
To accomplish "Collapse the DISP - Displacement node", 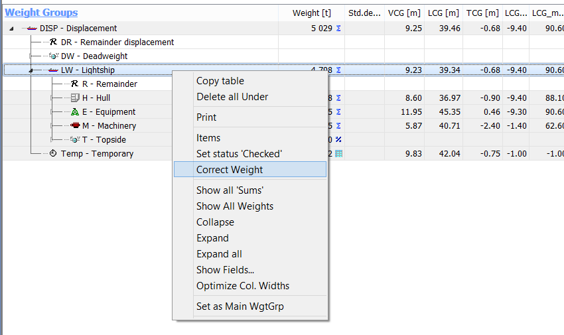I will coord(11,29).
